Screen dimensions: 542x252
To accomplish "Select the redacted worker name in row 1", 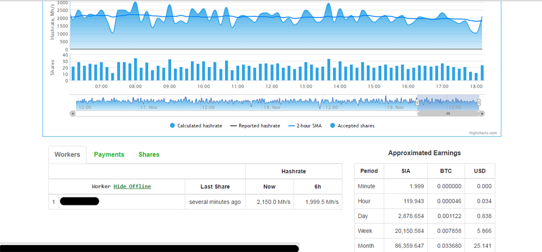I will (79, 202).
